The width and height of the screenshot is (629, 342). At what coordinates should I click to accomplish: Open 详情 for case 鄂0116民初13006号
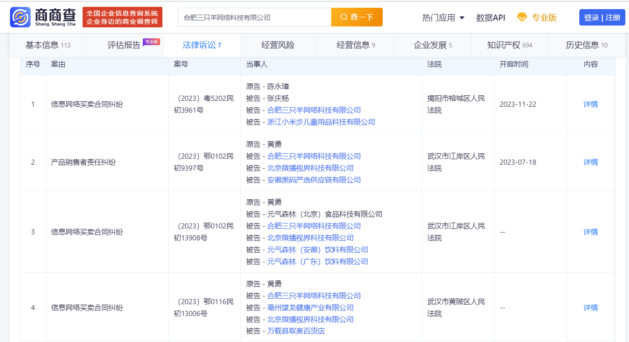[591, 307]
